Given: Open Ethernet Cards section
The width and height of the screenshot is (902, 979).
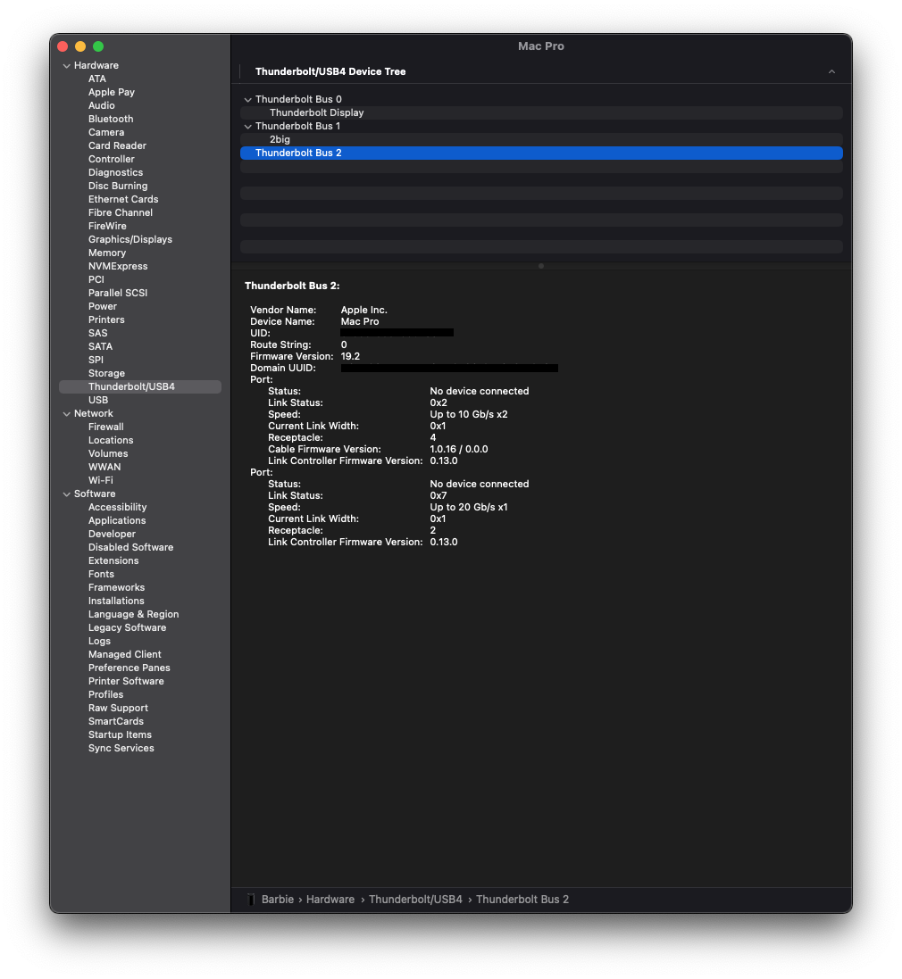Looking at the screenshot, I should click(123, 199).
